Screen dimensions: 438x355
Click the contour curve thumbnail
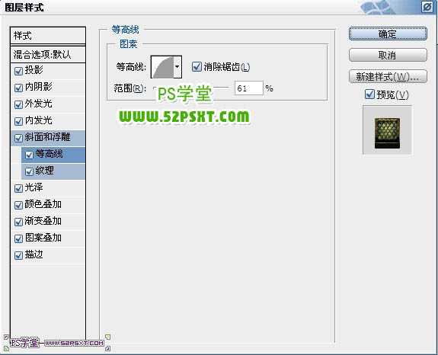coord(162,67)
